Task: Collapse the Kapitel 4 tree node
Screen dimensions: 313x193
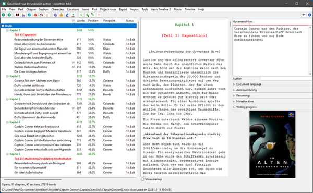Action: [x=7, y=122]
